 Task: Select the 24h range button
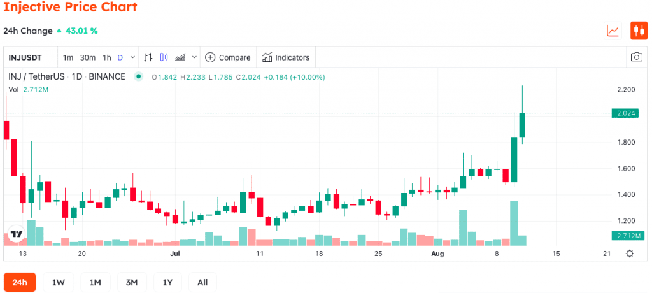click(x=20, y=283)
